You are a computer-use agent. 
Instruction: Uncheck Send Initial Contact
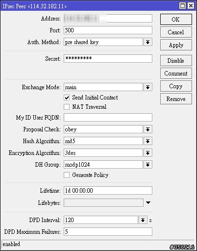(x=67, y=98)
